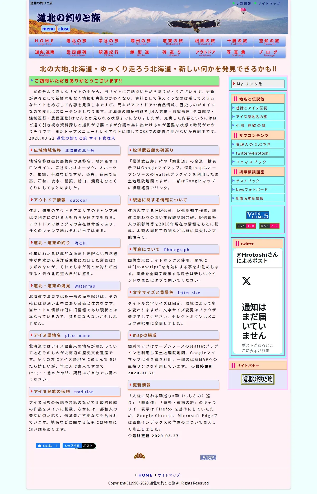Select the 写真集 Gallery menu item

237,53
